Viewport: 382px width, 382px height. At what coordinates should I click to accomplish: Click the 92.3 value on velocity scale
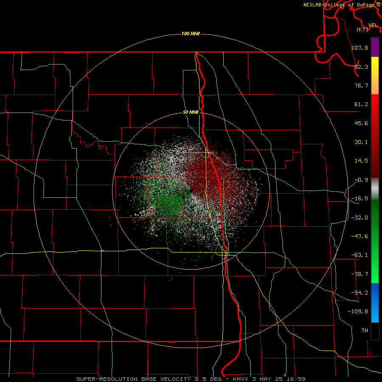click(x=361, y=67)
